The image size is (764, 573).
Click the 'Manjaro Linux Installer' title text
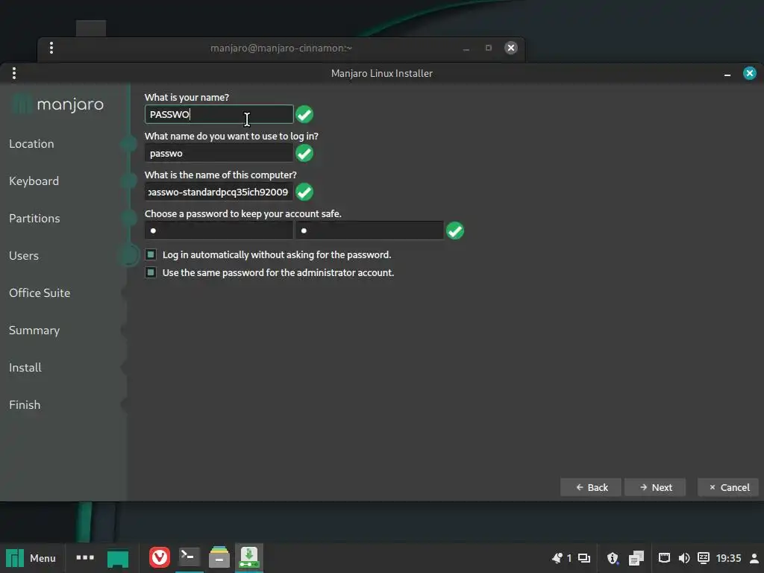point(382,74)
